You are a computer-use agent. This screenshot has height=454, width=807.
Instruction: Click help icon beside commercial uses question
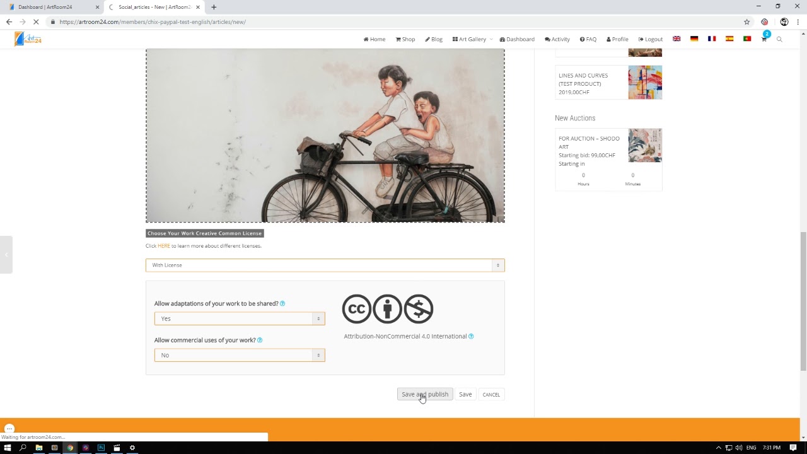[x=260, y=340]
